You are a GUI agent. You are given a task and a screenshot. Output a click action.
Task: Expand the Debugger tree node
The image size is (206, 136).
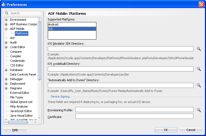(x=6, y=79)
